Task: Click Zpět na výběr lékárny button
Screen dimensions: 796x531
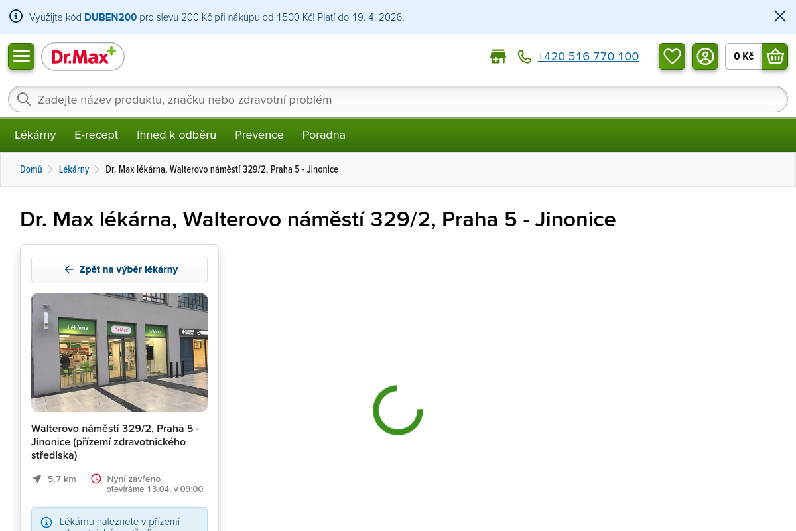Action: point(119,269)
